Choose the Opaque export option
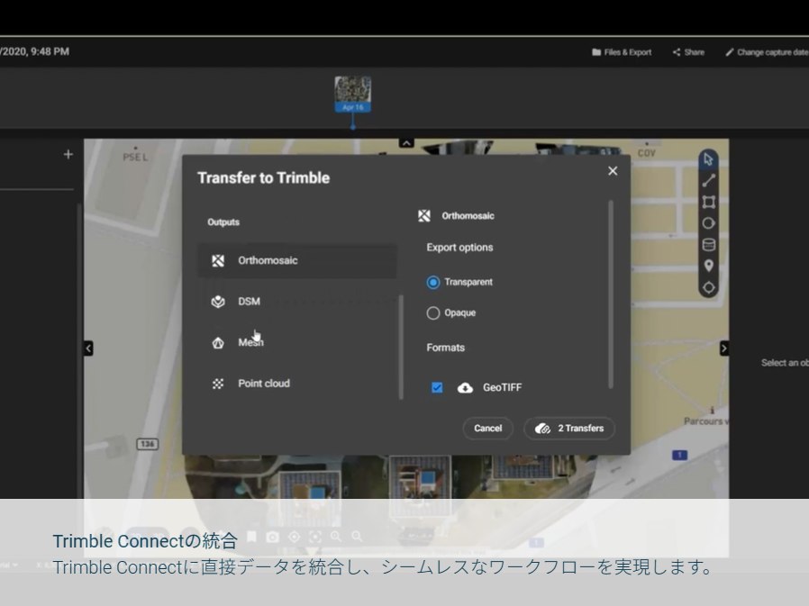 point(432,312)
